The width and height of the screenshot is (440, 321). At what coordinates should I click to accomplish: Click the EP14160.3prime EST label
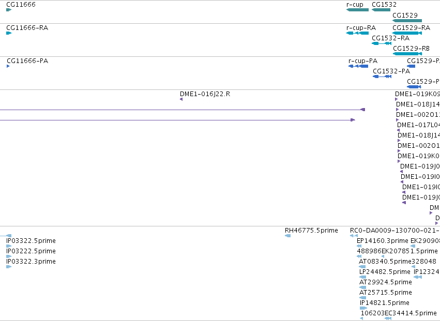pos(382,241)
